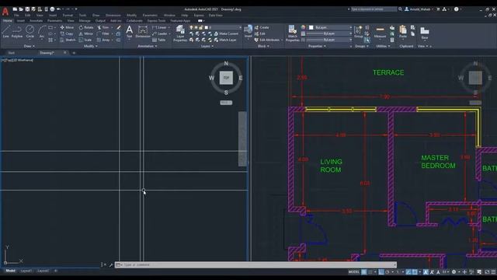This screenshot has height=280, width=497.
Task: Click the command line input field
Action: pos(256,264)
